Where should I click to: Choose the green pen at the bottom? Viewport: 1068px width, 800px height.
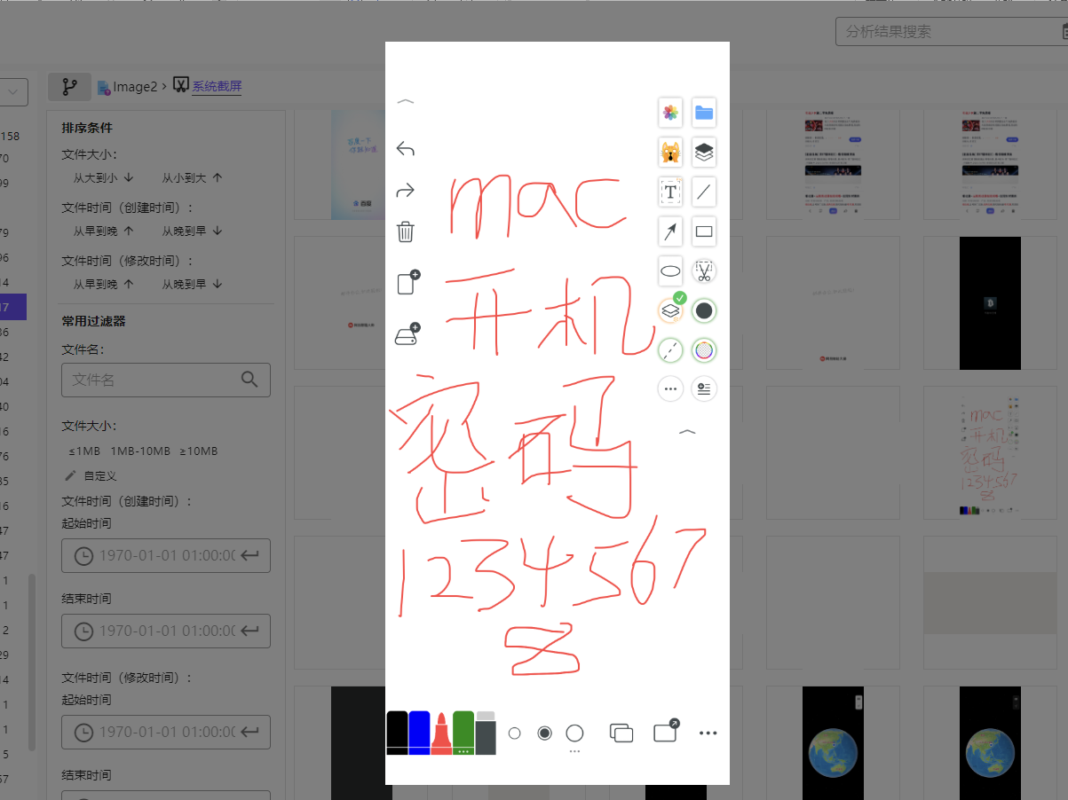pyautogui.click(x=463, y=733)
